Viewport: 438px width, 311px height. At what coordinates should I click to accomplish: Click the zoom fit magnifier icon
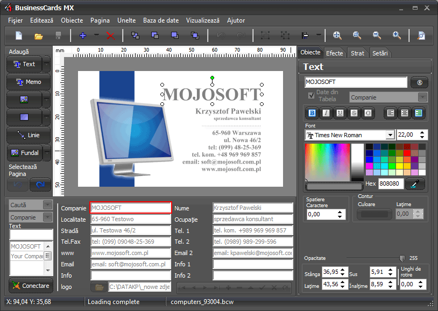(x=337, y=36)
